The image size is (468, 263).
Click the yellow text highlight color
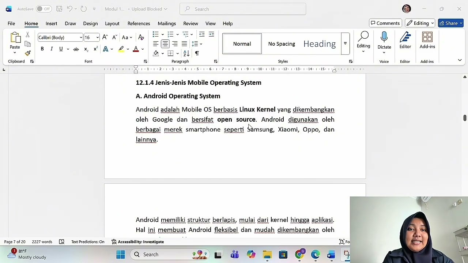(121, 49)
